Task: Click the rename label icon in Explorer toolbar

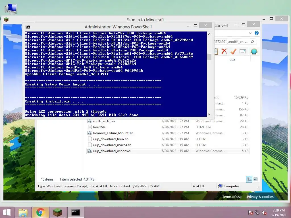Action: [243, 51]
